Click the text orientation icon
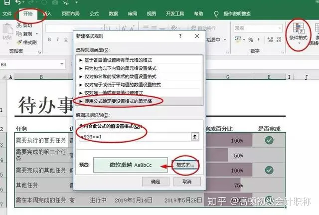 point(174,28)
